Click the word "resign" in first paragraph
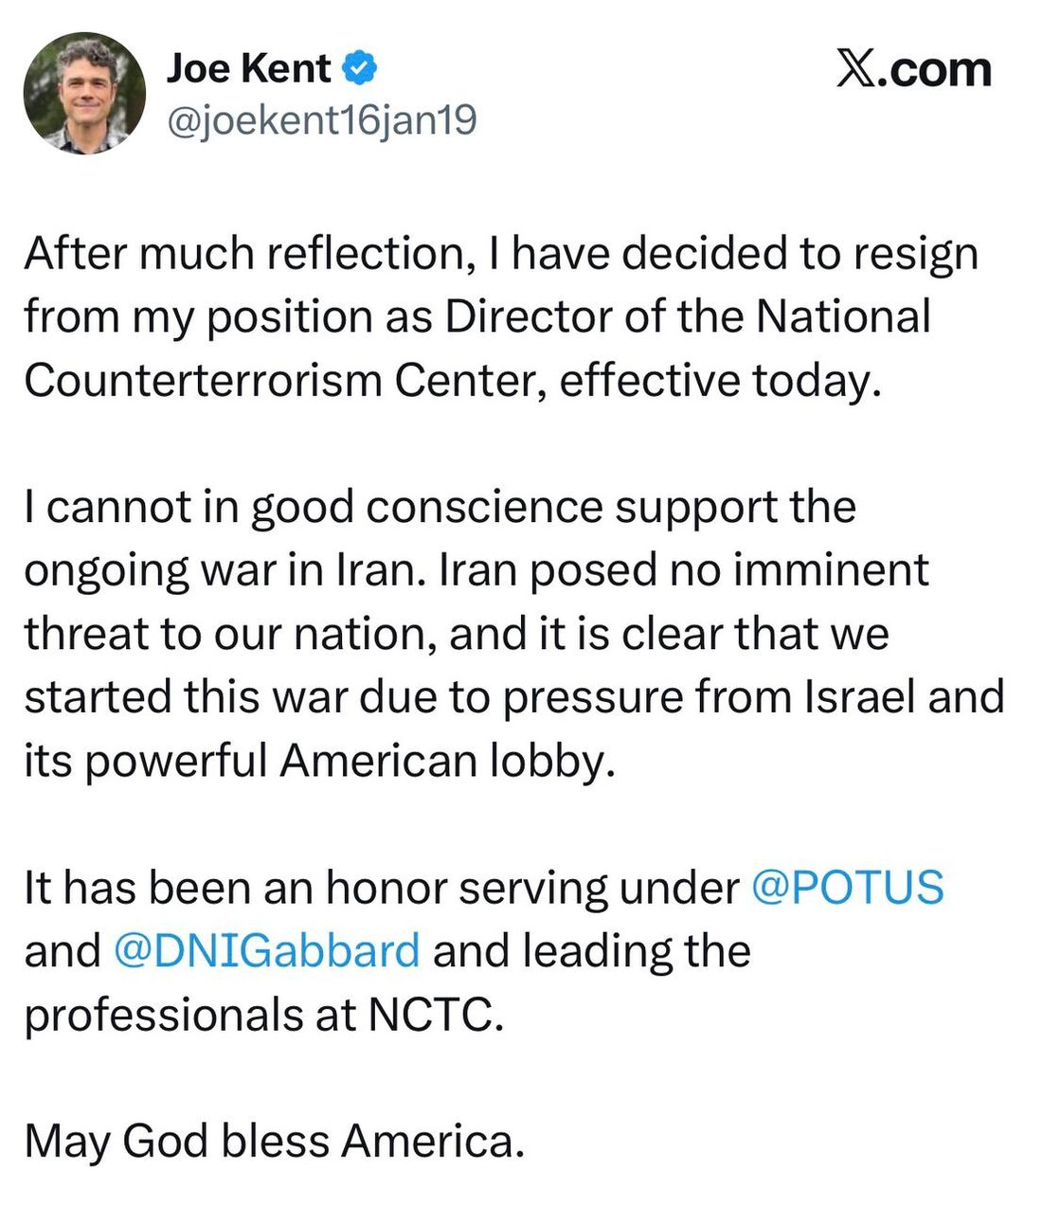This screenshot has height=1206, width=1042. tap(915, 254)
